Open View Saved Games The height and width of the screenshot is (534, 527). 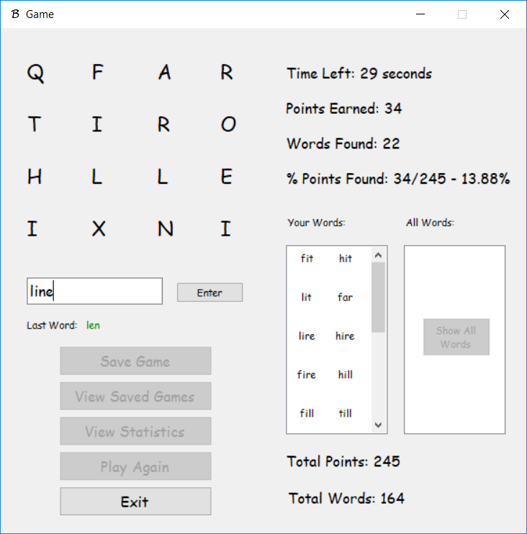pyautogui.click(x=135, y=396)
